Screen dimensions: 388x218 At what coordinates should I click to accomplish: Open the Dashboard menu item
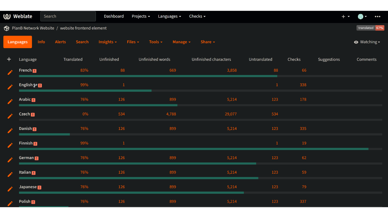coord(114,16)
